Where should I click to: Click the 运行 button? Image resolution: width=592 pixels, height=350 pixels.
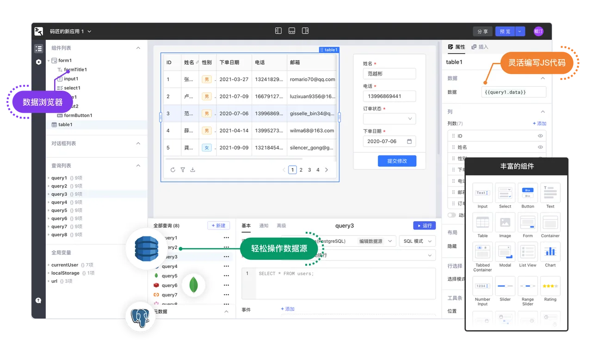click(x=424, y=226)
